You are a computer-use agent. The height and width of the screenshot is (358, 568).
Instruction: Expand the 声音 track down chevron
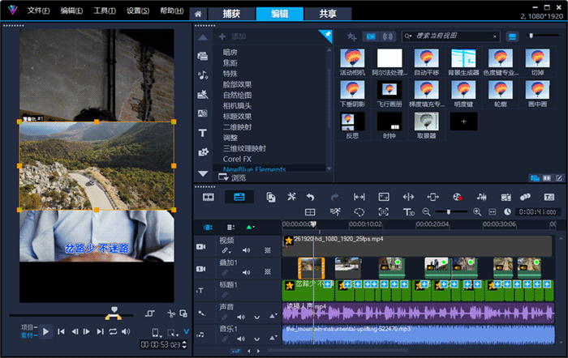tap(257, 318)
